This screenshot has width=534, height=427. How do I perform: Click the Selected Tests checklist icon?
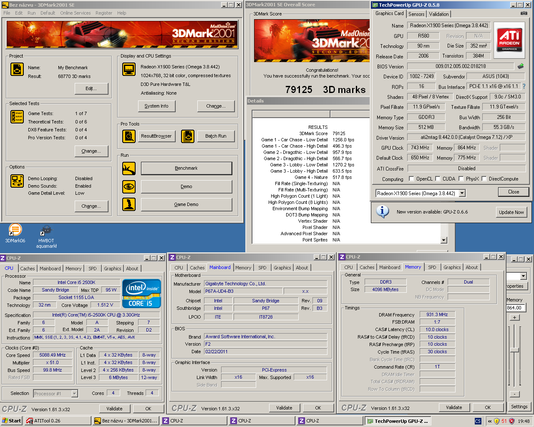(17, 117)
